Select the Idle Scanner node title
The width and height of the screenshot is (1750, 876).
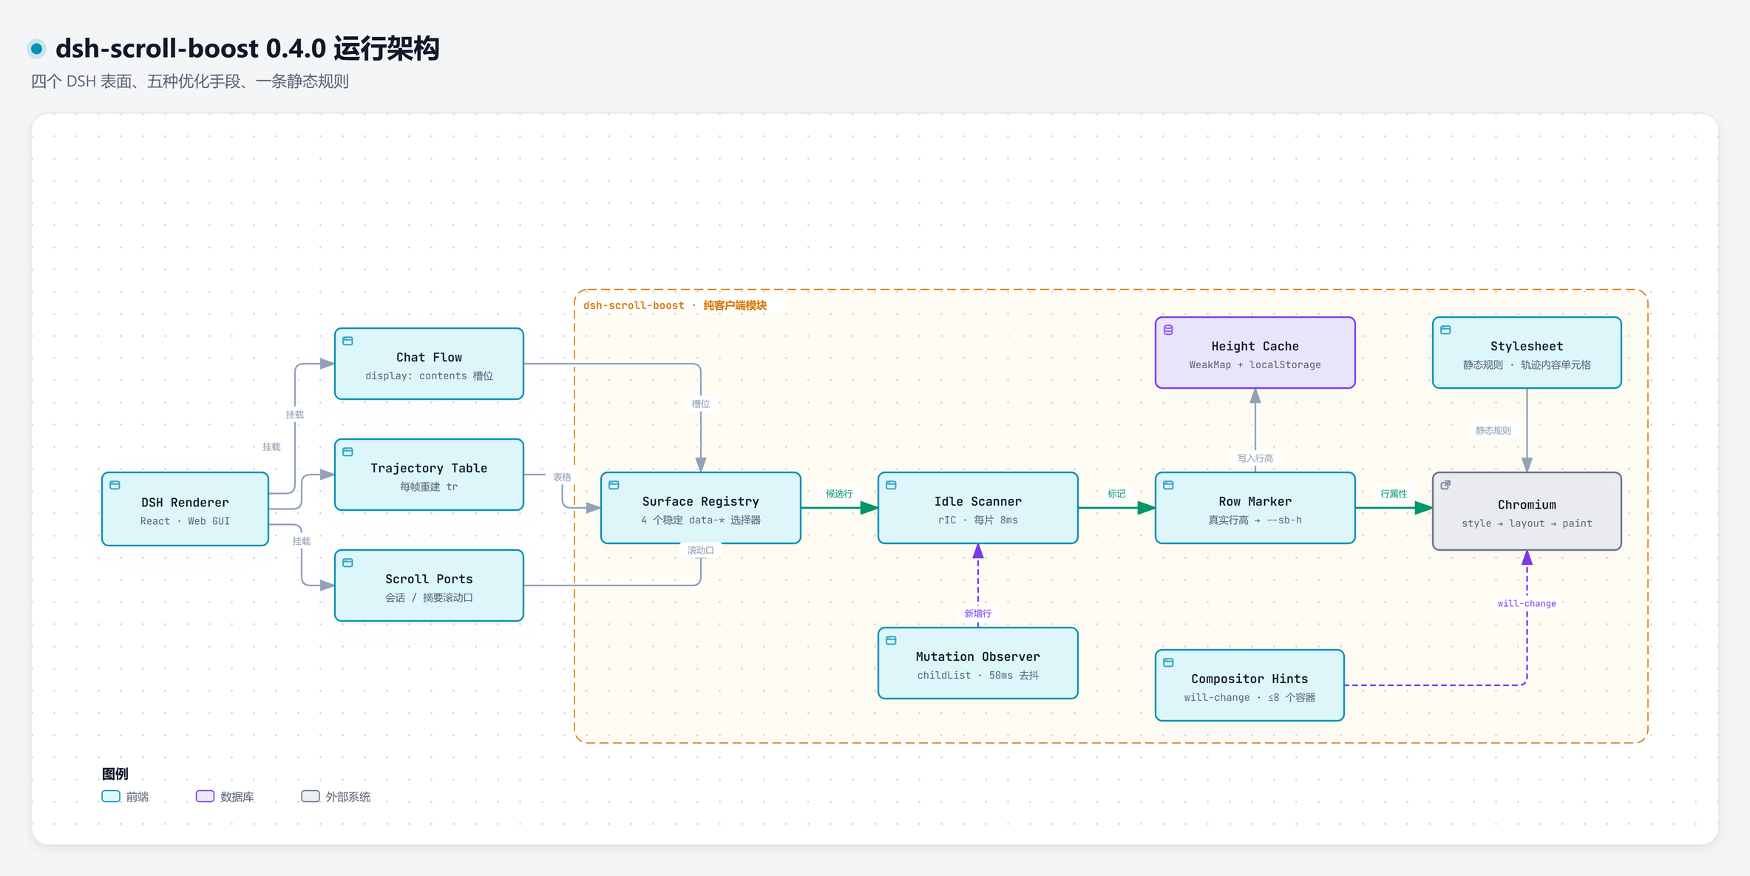coord(977,502)
